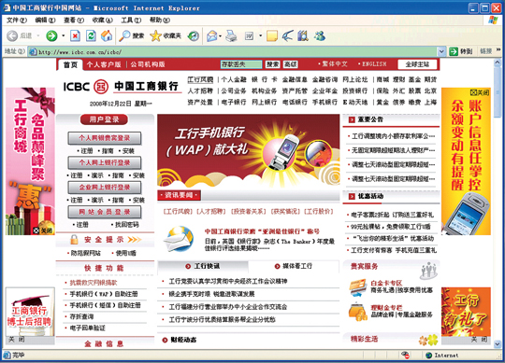
Task: Click the Print toolbar icon
Action: coord(231,35)
